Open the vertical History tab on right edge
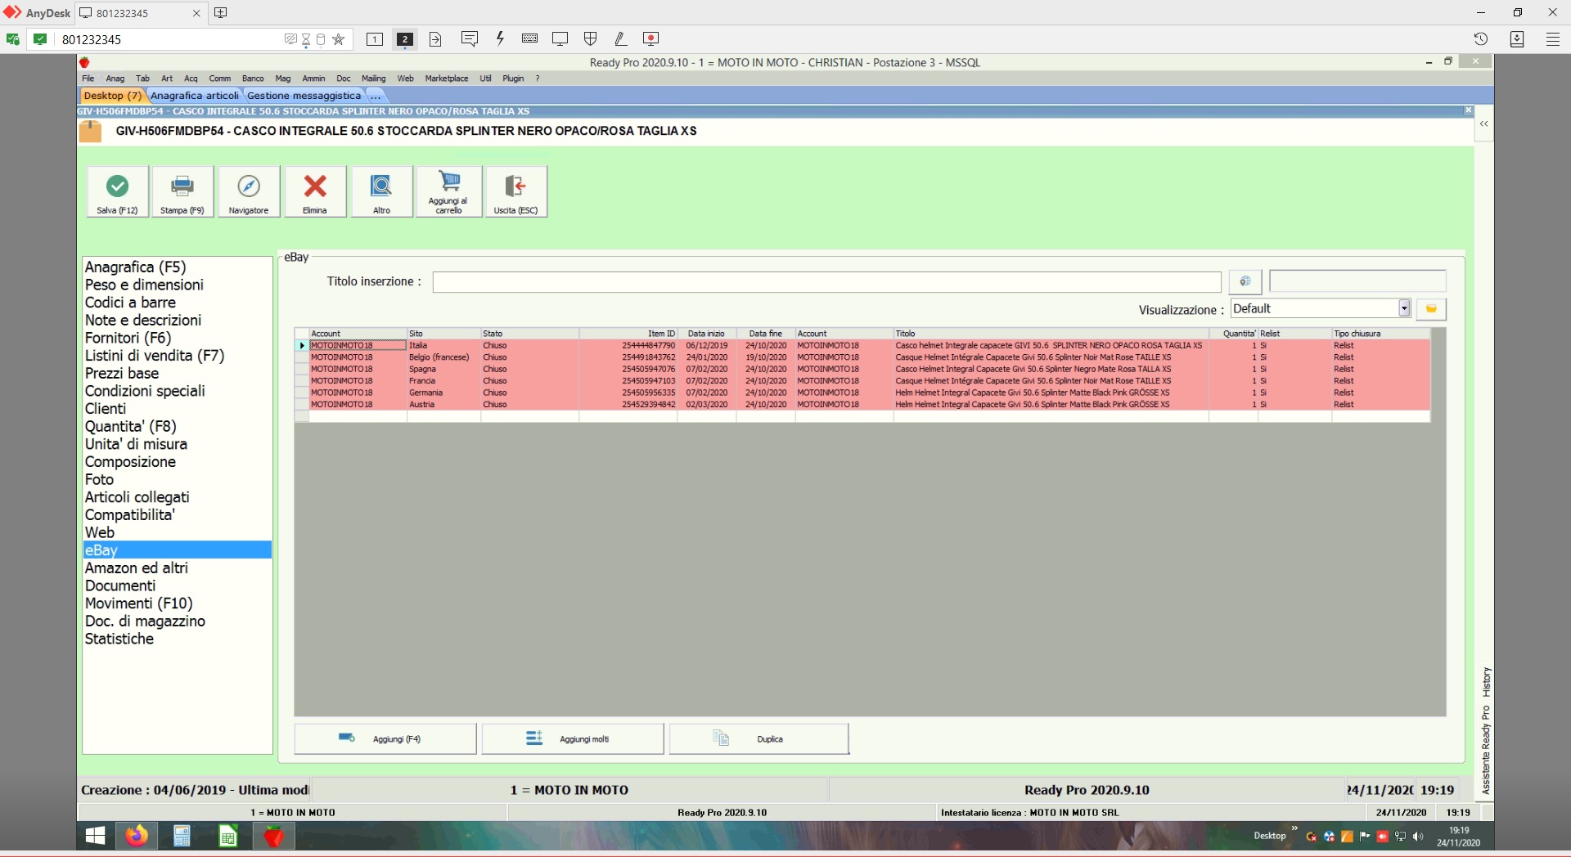 [1486, 682]
